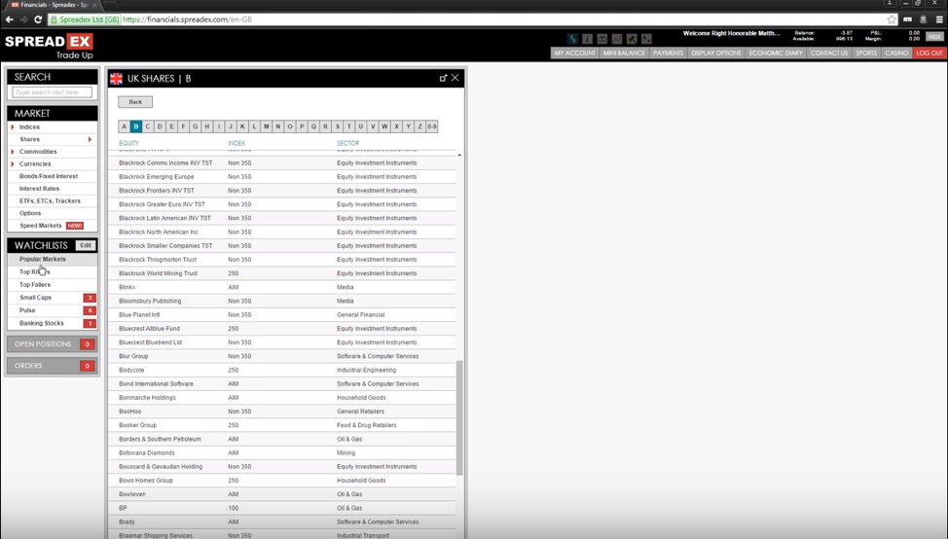
Task: Pop out the UK Shares panel
Action: click(443, 78)
